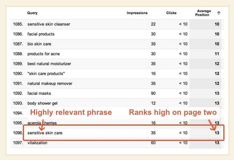The image size is (234, 160).
Task: Select the 'bio skin care' query
Action: click(x=39, y=44)
